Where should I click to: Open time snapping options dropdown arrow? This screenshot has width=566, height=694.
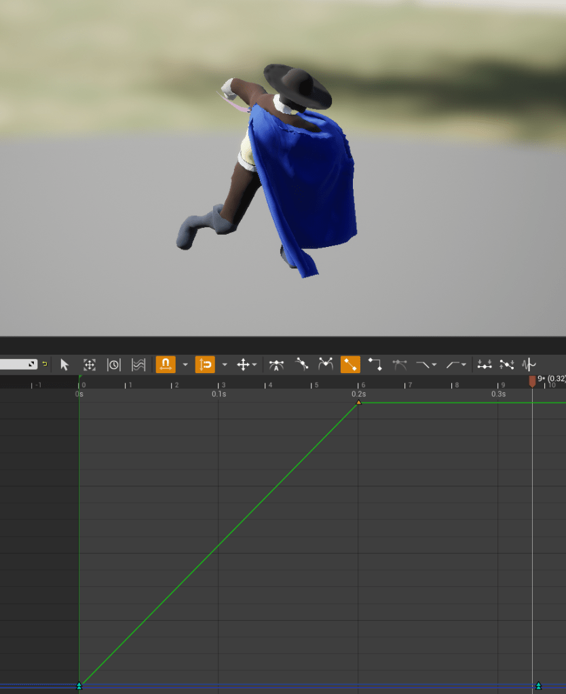185,365
